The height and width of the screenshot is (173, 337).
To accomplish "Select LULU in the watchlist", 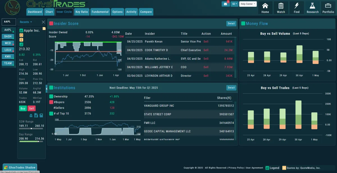I will pos(8,50).
